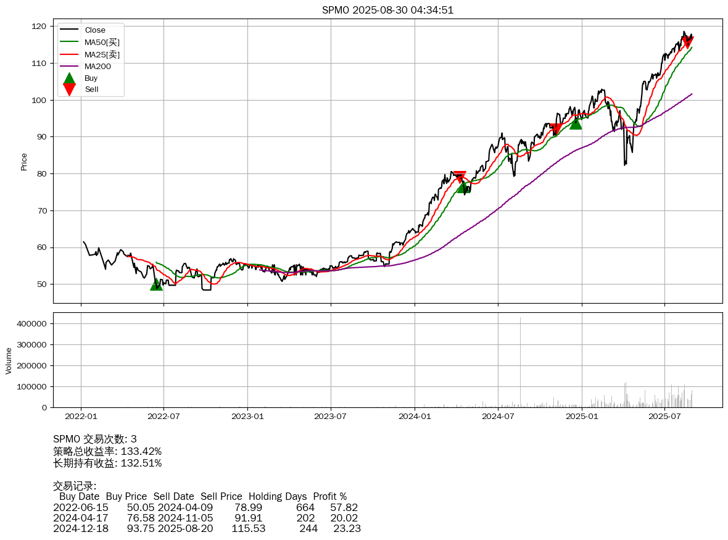728x540 pixels.
Task: Click the Profit % column header
Action: coord(329,496)
